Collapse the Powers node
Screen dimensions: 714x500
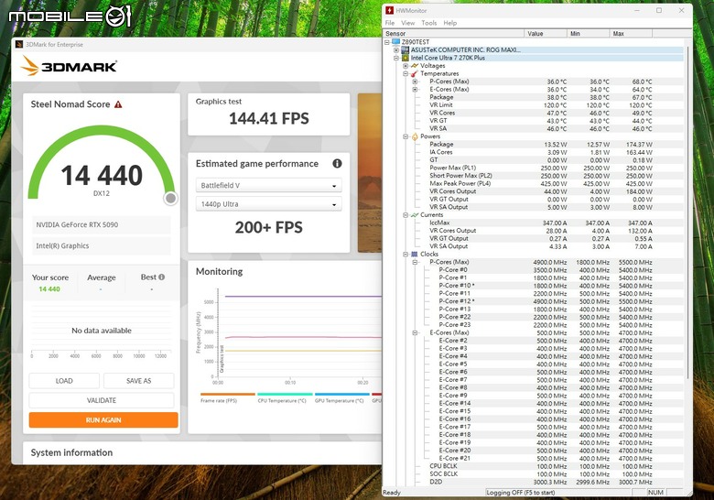click(406, 136)
